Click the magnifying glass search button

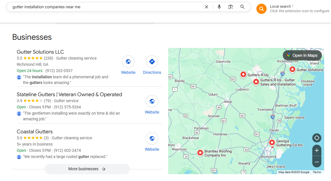point(242,7)
